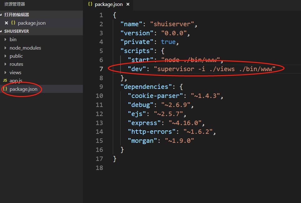Click the "scripts" key text
This screenshot has width=301, height=203.
pyautogui.click(x=137, y=51)
